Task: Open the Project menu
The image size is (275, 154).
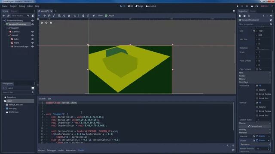Action: (13, 6)
